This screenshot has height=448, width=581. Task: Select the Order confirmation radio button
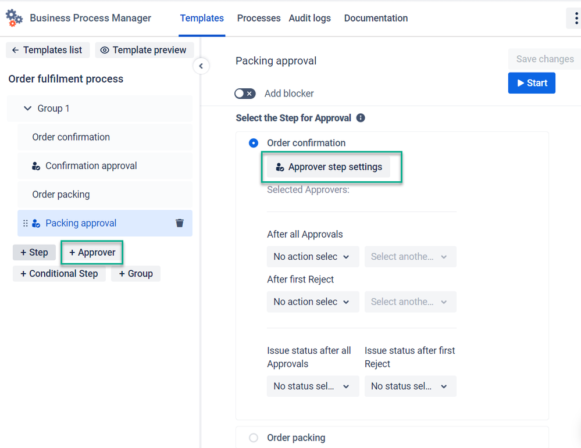coord(254,143)
